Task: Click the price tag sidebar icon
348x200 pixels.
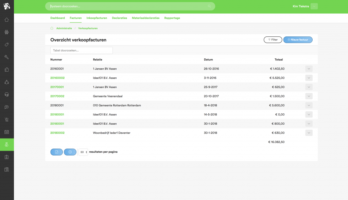Action: [7, 45]
